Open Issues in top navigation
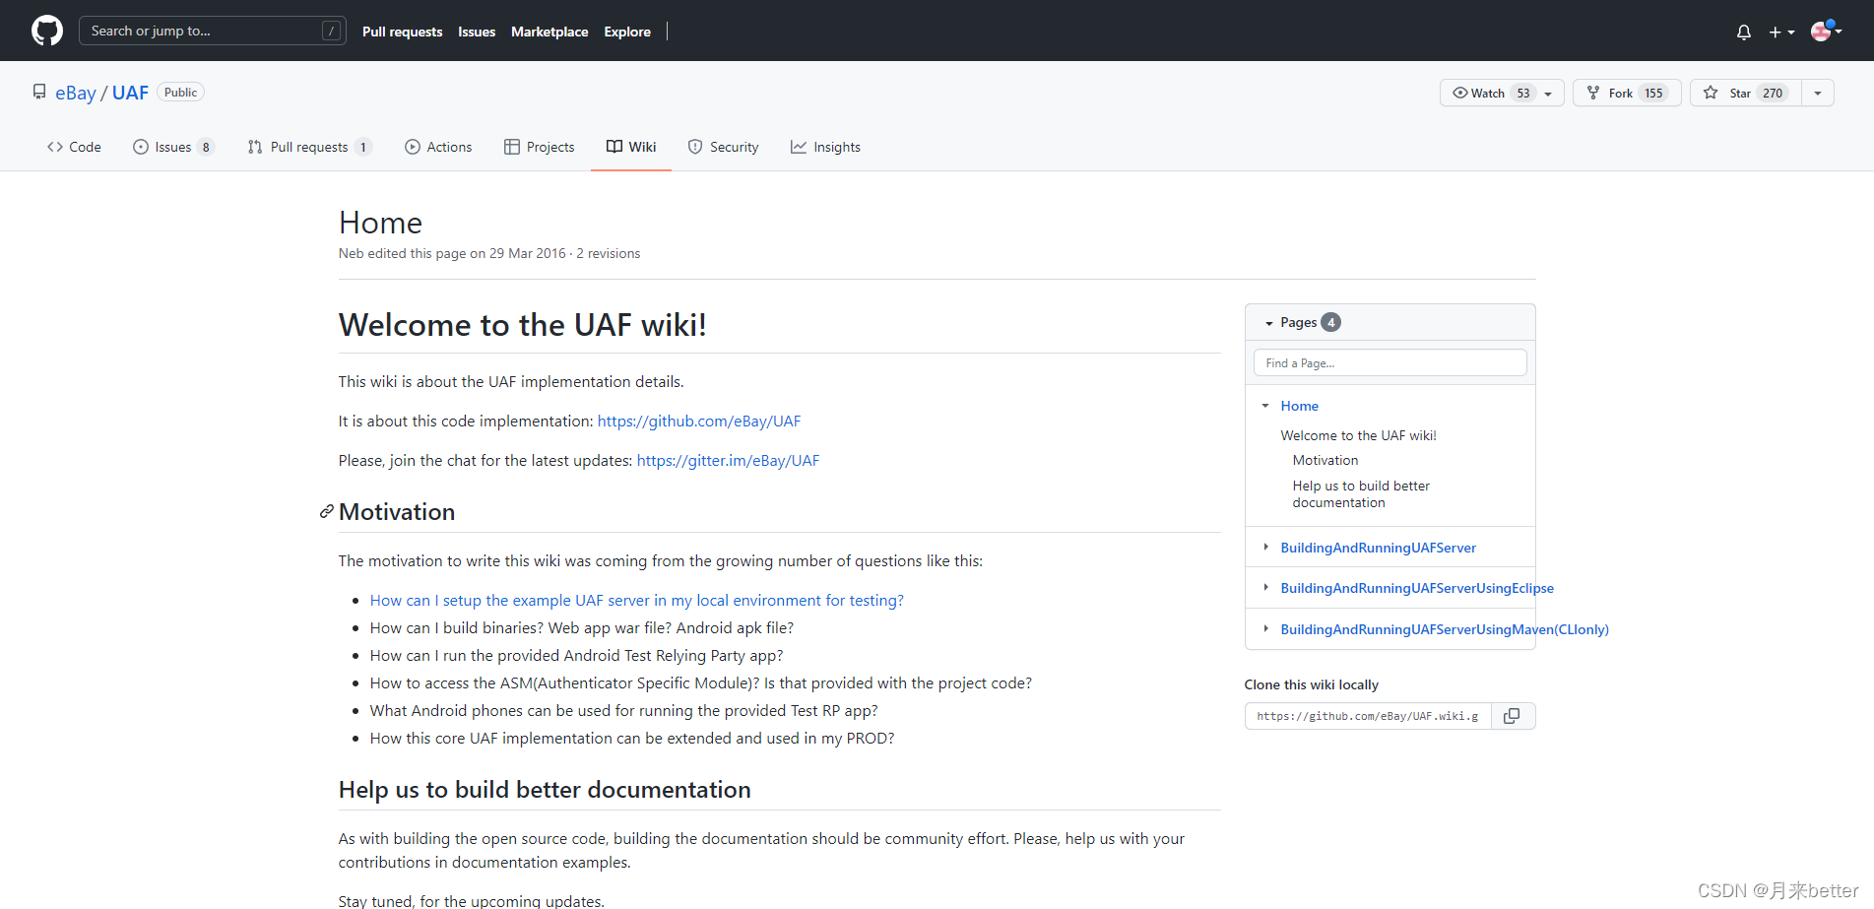Screen dimensions: 1874x909 coord(477,32)
